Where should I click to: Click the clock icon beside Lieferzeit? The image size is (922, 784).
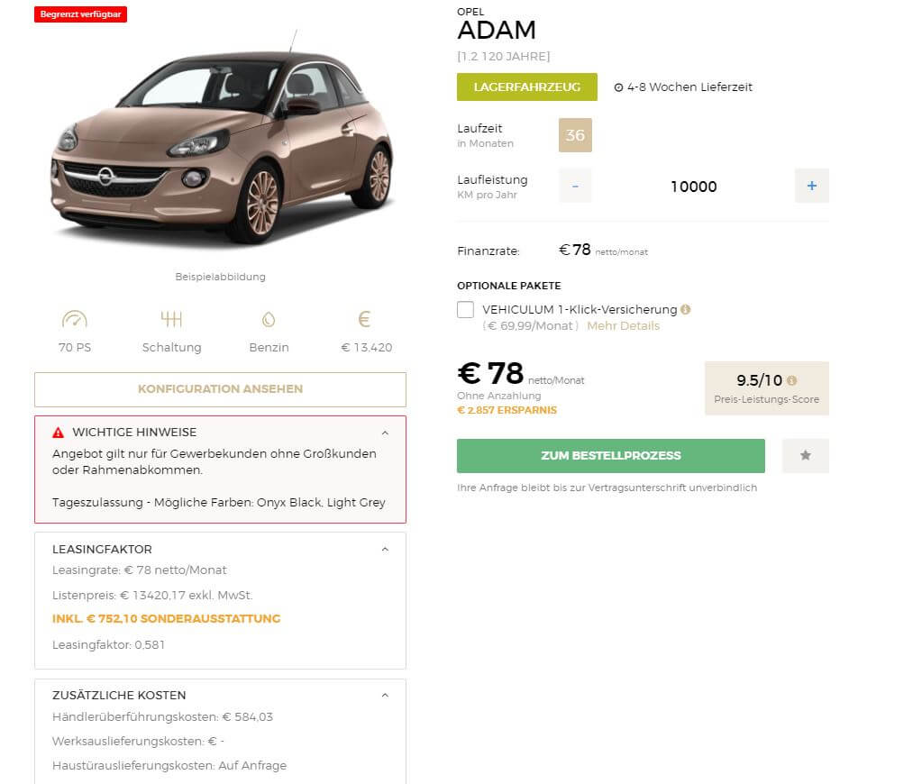coord(618,87)
